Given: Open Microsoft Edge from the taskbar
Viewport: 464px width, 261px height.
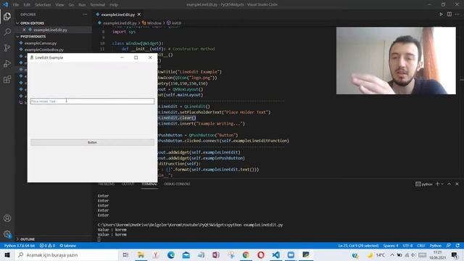Looking at the screenshot, I should tap(171, 254).
